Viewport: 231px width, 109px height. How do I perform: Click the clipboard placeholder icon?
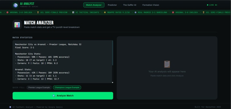pyautogui.click(x=167, y=64)
